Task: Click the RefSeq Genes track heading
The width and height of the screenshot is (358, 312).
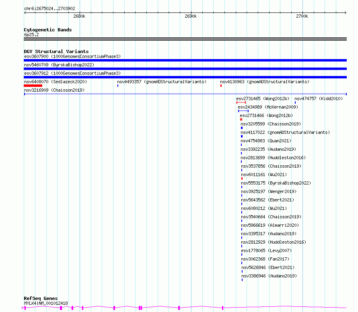Action: click(x=41, y=298)
